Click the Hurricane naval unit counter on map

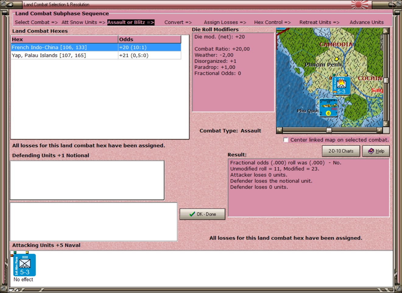[x=329, y=107]
